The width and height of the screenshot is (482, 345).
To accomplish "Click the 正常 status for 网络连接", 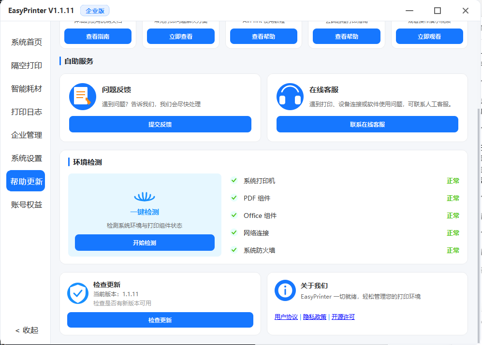I will (453, 233).
